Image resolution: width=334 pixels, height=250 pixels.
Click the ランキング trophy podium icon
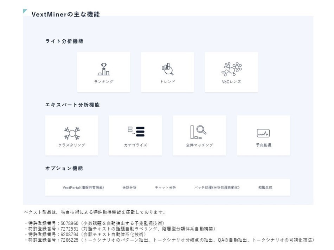[x=103, y=69]
